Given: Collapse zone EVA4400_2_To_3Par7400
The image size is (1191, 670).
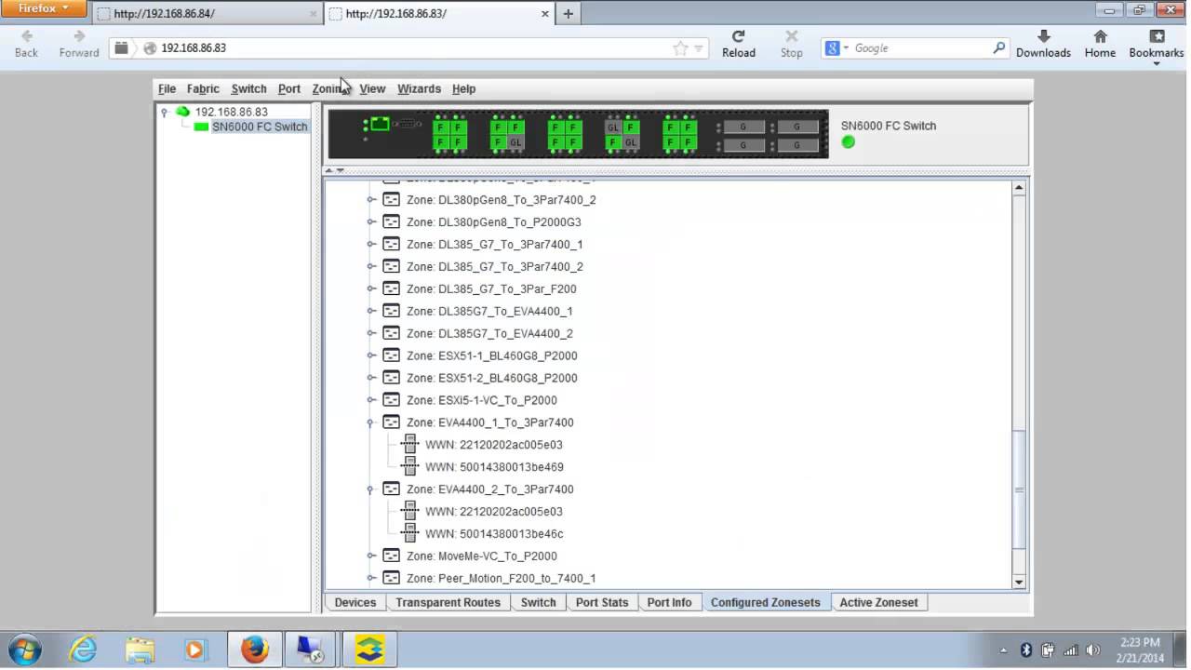Looking at the screenshot, I should pos(371,489).
